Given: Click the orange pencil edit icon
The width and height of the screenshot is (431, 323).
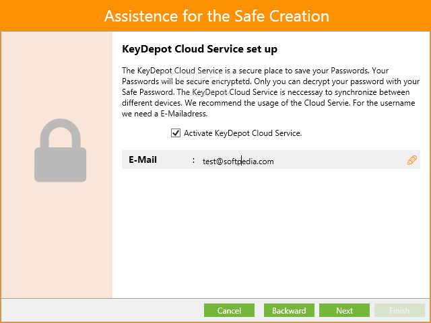Looking at the screenshot, I should [x=411, y=160].
